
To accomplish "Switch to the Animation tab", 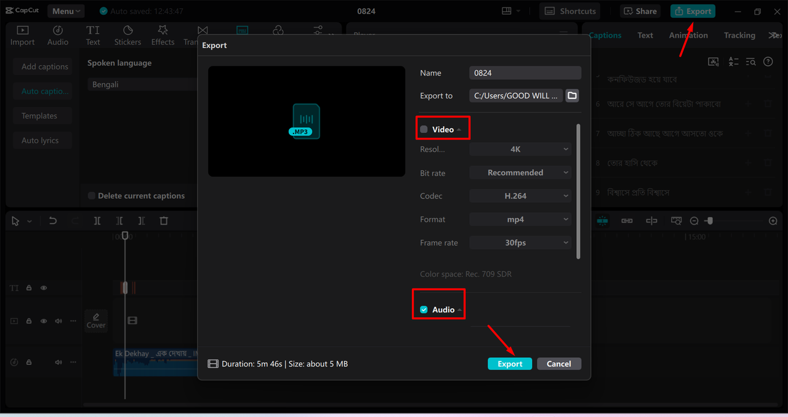I will pyautogui.click(x=688, y=35).
